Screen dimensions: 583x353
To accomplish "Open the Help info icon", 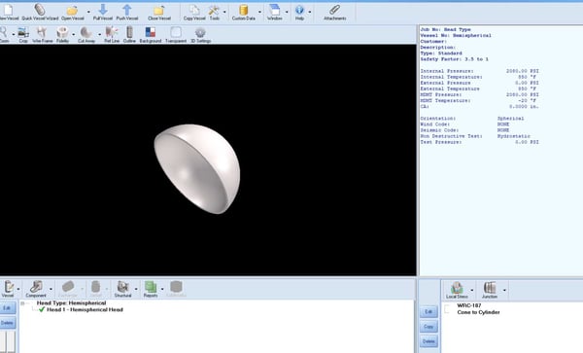I will pos(299,12).
